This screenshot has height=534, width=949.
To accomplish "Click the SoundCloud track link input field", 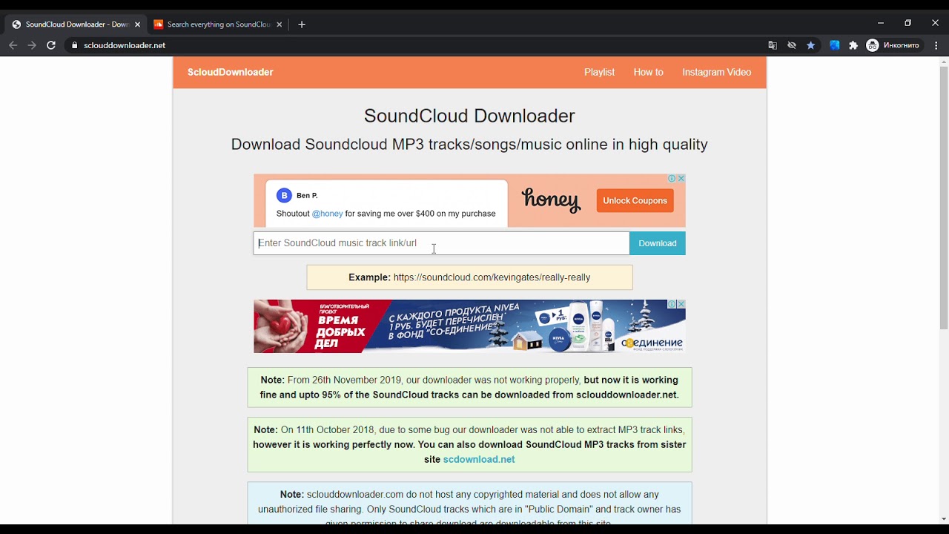I will [441, 243].
